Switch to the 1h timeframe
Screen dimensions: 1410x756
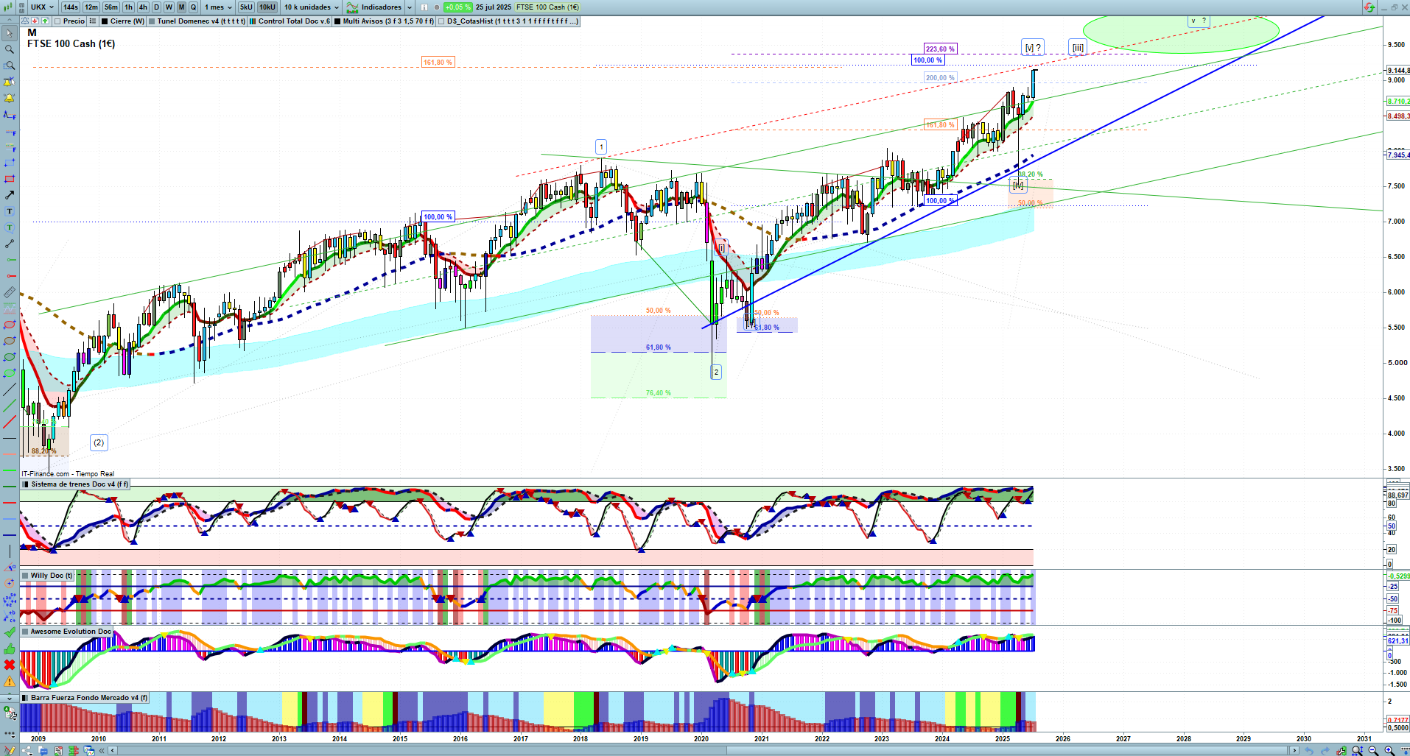[x=129, y=7]
